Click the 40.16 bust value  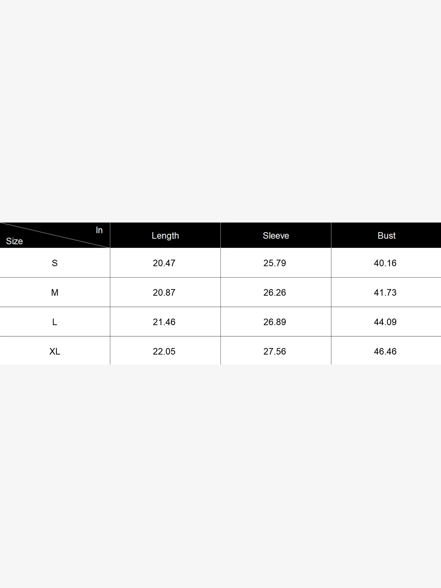click(x=385, y=263)
